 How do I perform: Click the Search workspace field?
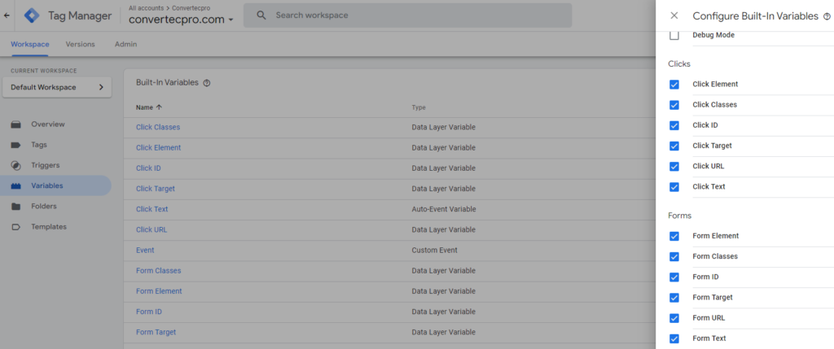(x=407, y=15)
